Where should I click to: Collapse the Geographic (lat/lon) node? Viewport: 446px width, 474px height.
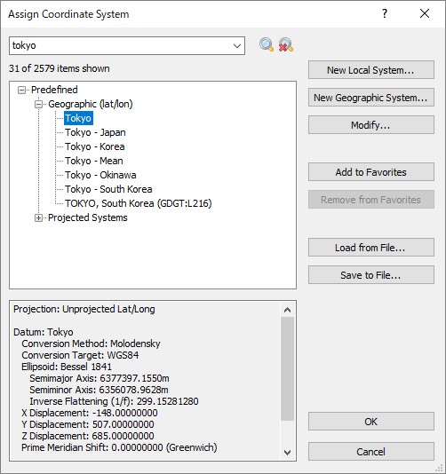[x=38, y=104]
